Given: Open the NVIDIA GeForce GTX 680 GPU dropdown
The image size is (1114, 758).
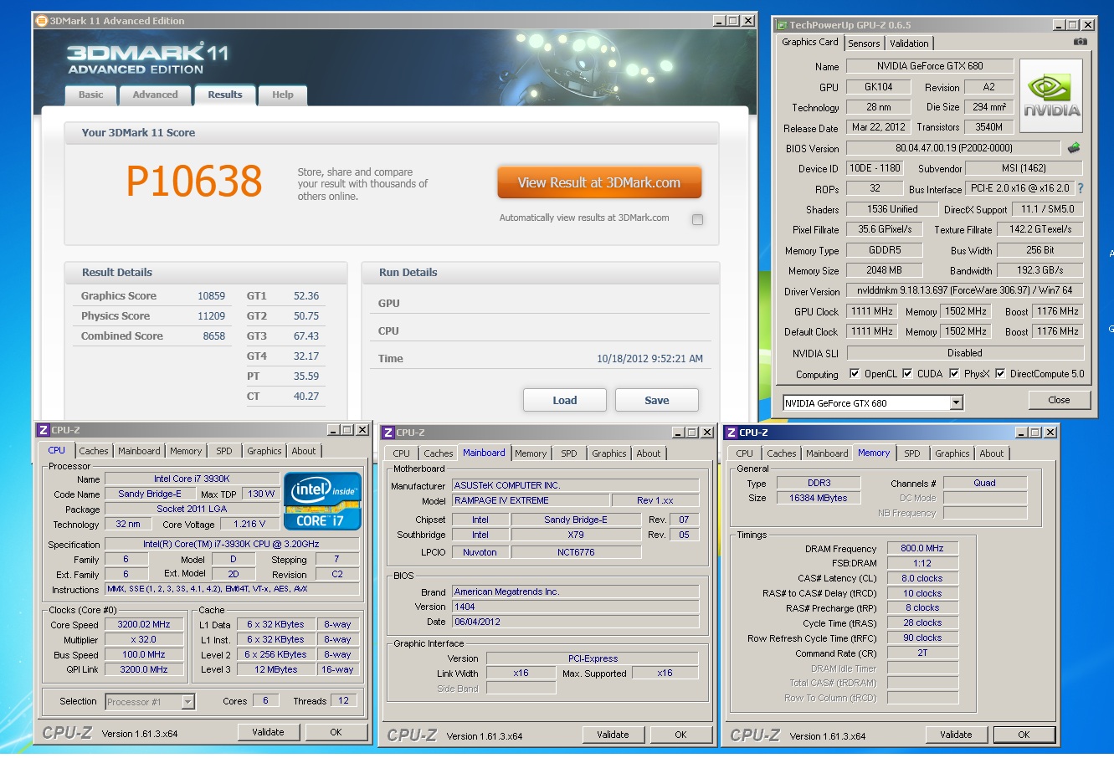Looking at the screenshot, I should (x=957, y=403).
